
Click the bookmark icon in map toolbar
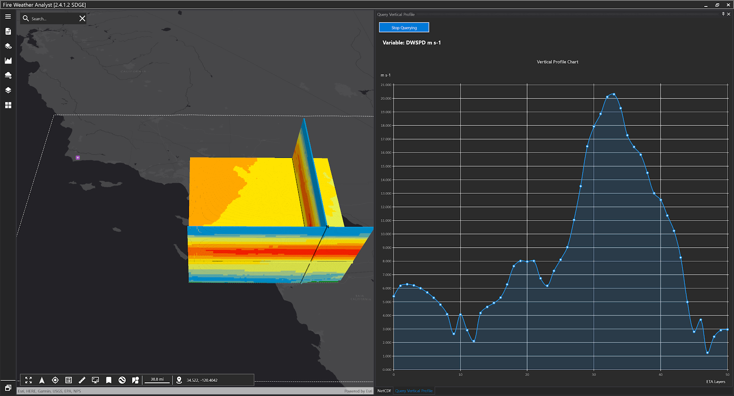(109, 380)
